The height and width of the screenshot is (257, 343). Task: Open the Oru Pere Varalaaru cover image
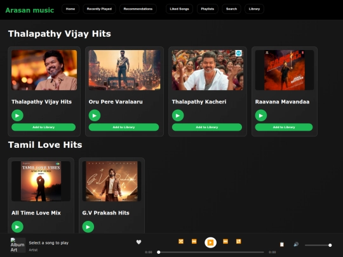[x=124, y=70]
